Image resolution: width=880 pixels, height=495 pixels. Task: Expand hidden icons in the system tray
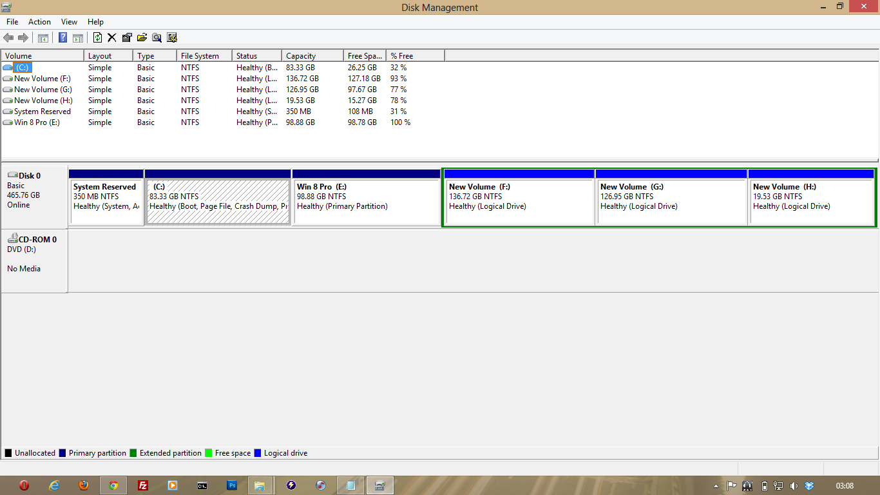click(x=716, y=485)
